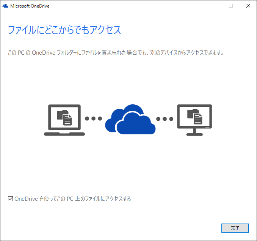Minimize the Microsoft OneDrive window
Viewport: 257px width, 241px height.
[214, 6]
